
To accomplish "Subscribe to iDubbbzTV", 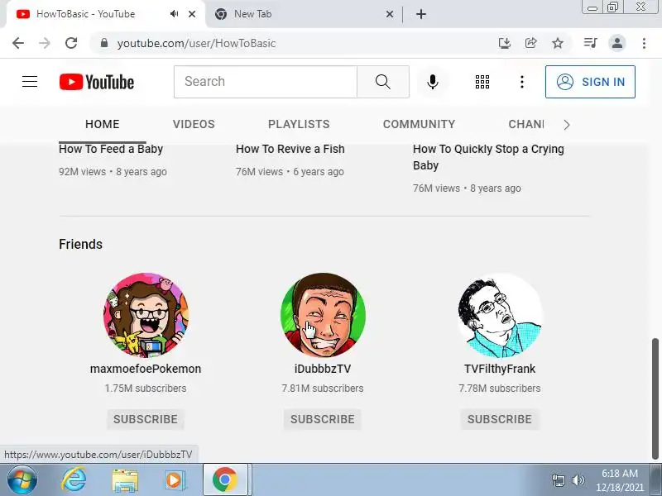I will (323, 419).
